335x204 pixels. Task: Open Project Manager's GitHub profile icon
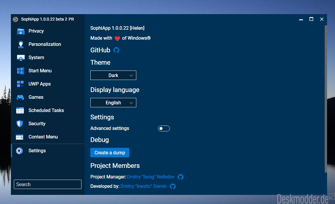coord(180,177)
